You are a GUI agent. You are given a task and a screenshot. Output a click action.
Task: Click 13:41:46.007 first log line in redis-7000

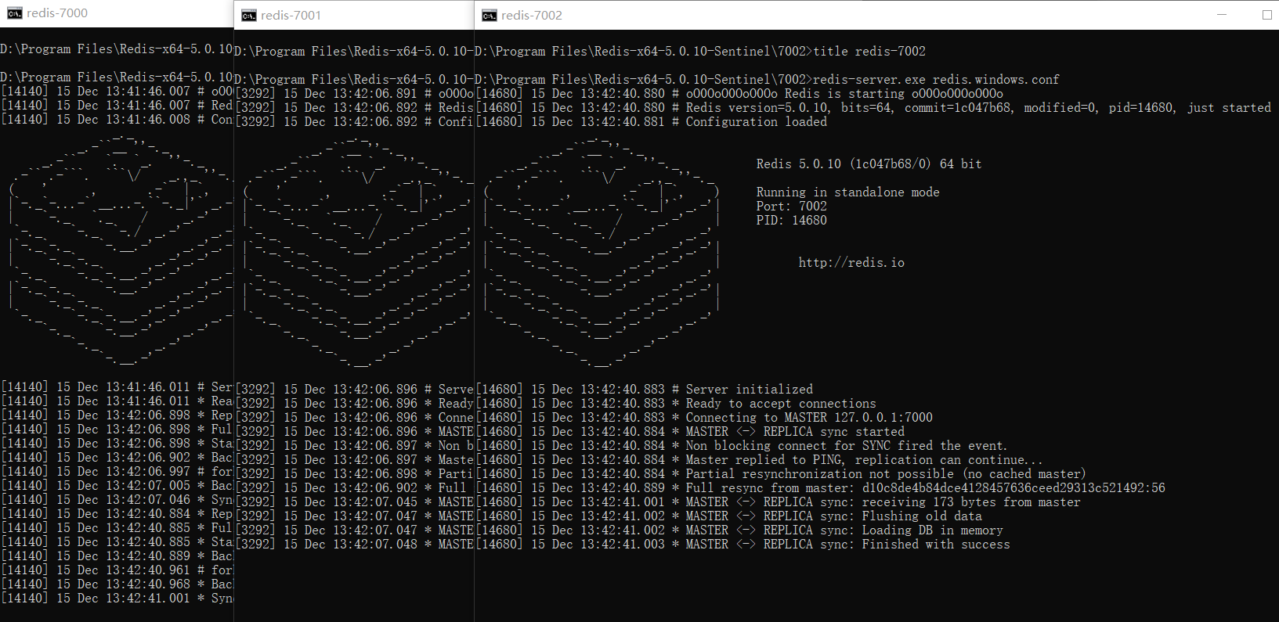click(x=117, y=92)
